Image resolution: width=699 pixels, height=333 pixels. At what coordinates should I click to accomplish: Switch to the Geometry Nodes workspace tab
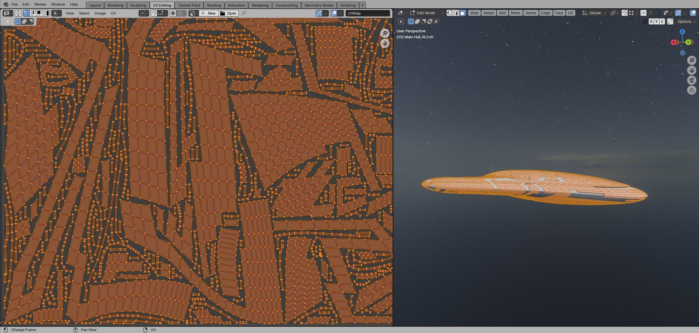click(x=319, y=5)
